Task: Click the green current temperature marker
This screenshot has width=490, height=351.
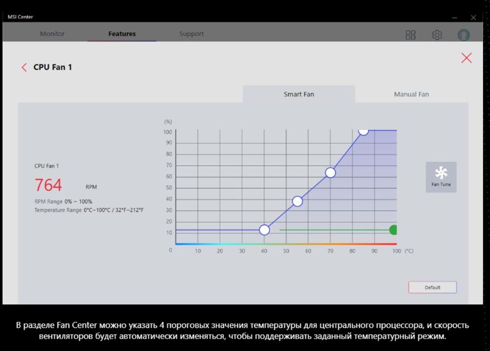Action: click(x=394, y=230)
